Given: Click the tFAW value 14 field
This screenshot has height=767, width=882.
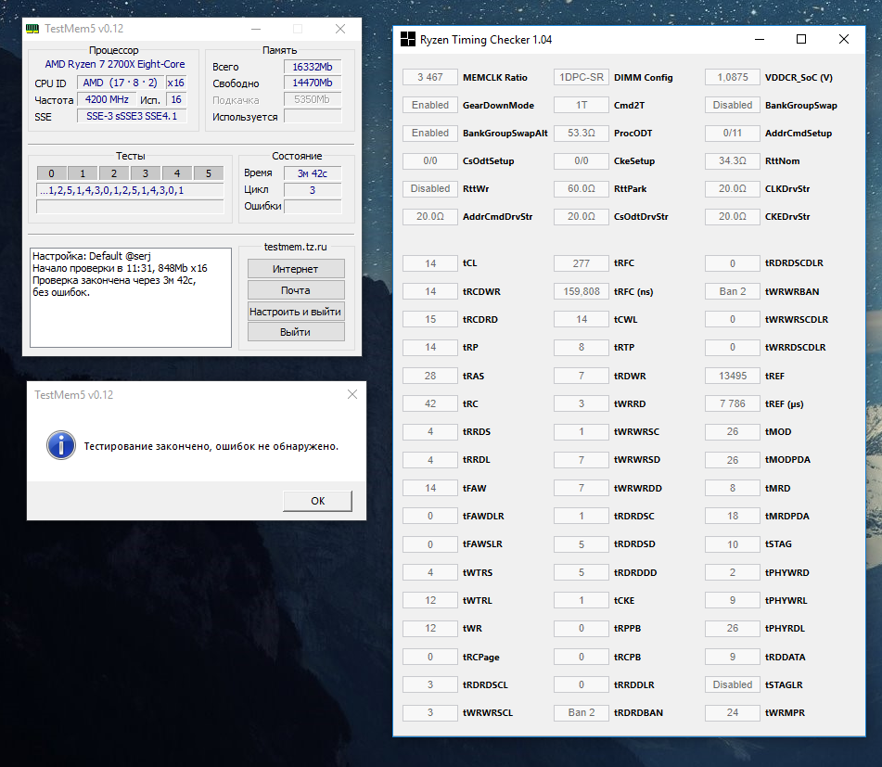Looking at the screenshot, I should [x=430, y=488].
